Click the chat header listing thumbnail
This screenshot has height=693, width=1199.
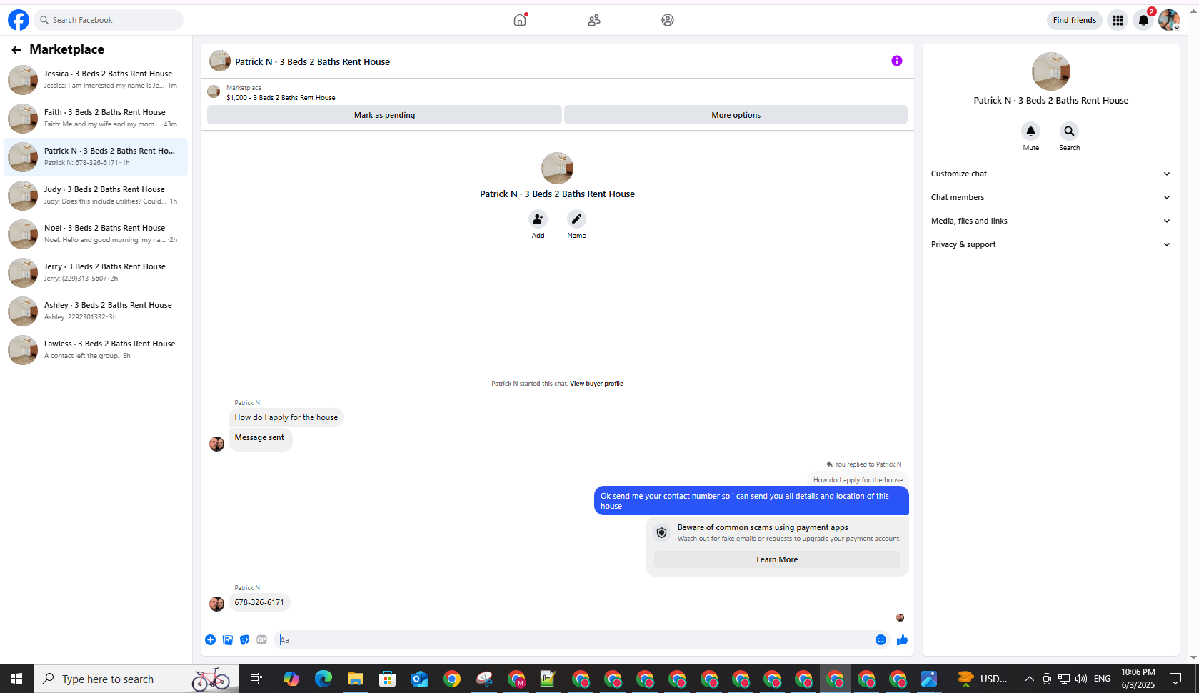pyautogui.click(x=220, y=61)
